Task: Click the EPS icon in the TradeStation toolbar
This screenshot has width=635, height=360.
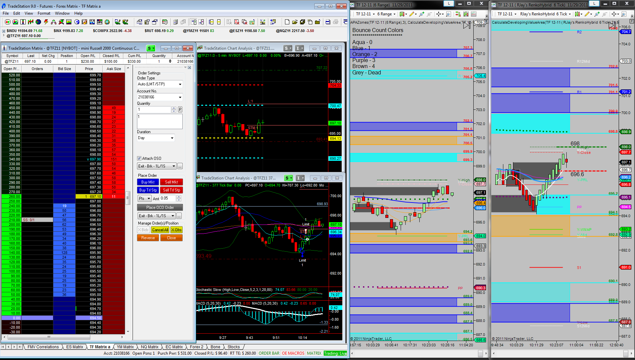Action: 99,22
